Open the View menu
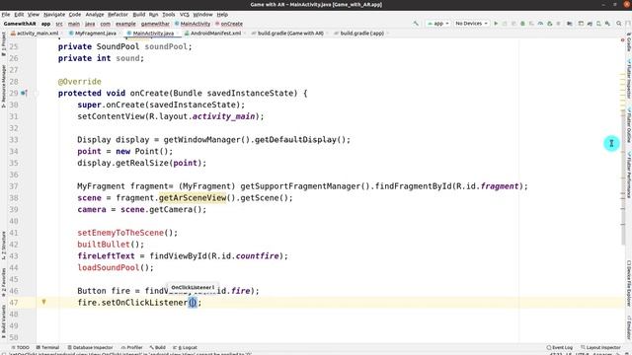 pos(34,15)
